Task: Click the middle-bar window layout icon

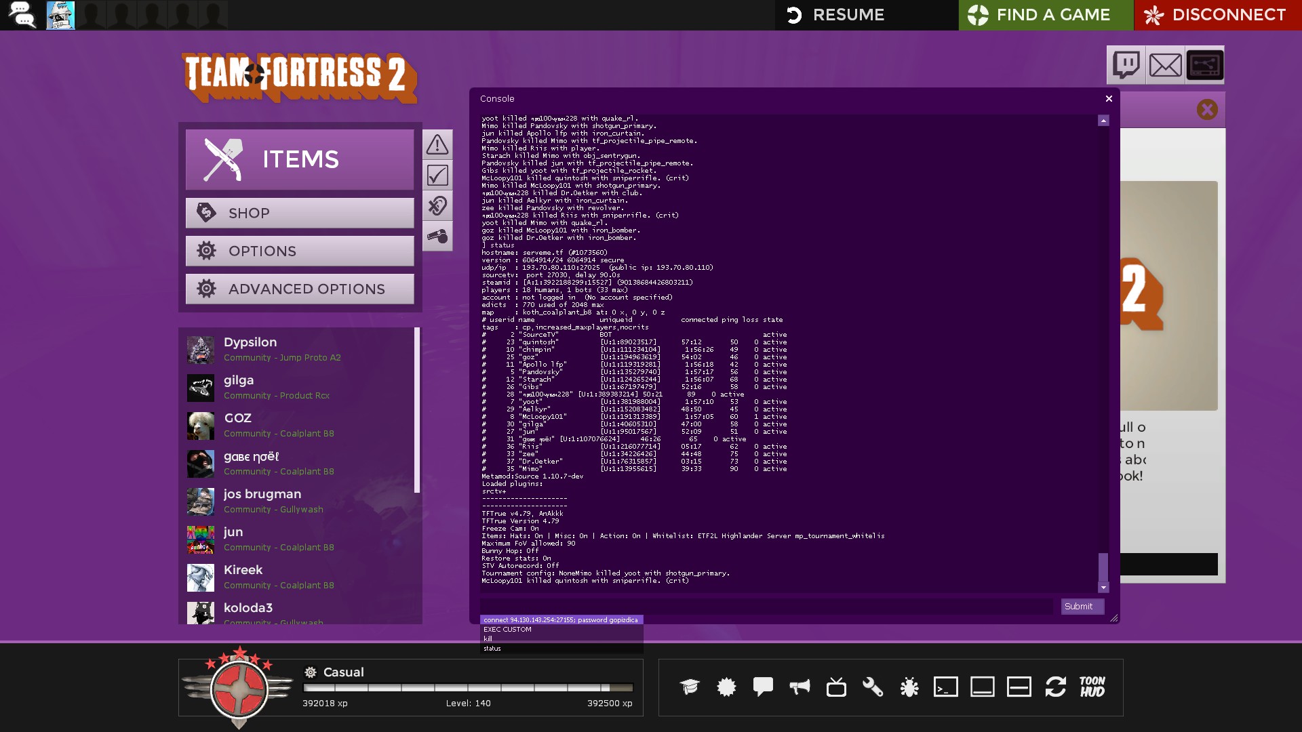Action: pyautogui.click(x=1019, y=687)
